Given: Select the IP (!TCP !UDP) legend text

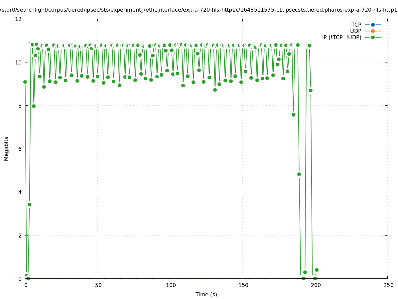Looking at the screenshot, I should click(341, 37).
